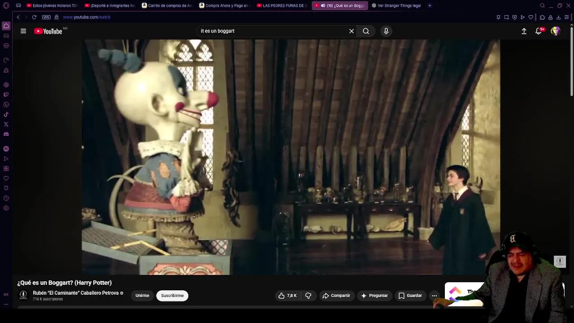This screenshot has width=574, height=323.
Task: Reload the current page
Action: point(34,17)
